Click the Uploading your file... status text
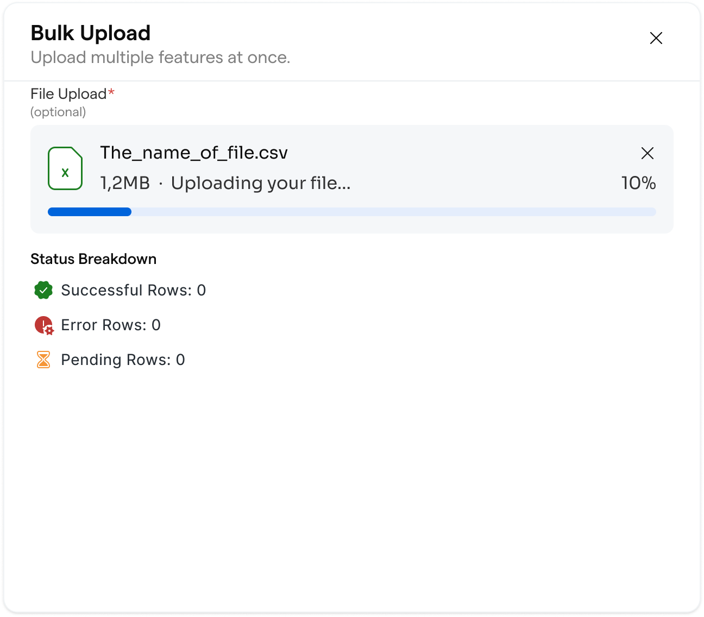This screenshot has width=704, height=617. (x=261, y=184)
